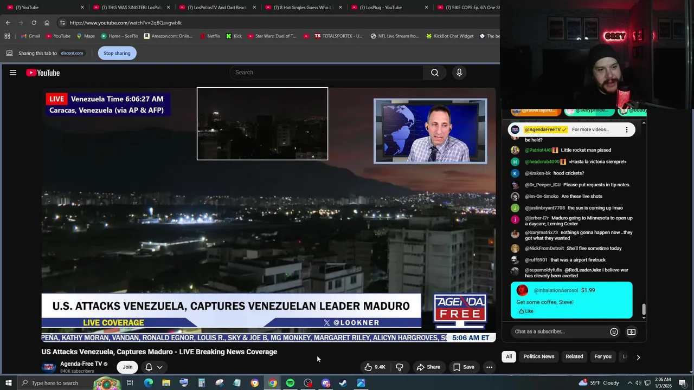Viewport: 694px width, 390px height.
Task: Open the more actions ellipsis below video
Action: pyautogui.click(x=489, y=367)
